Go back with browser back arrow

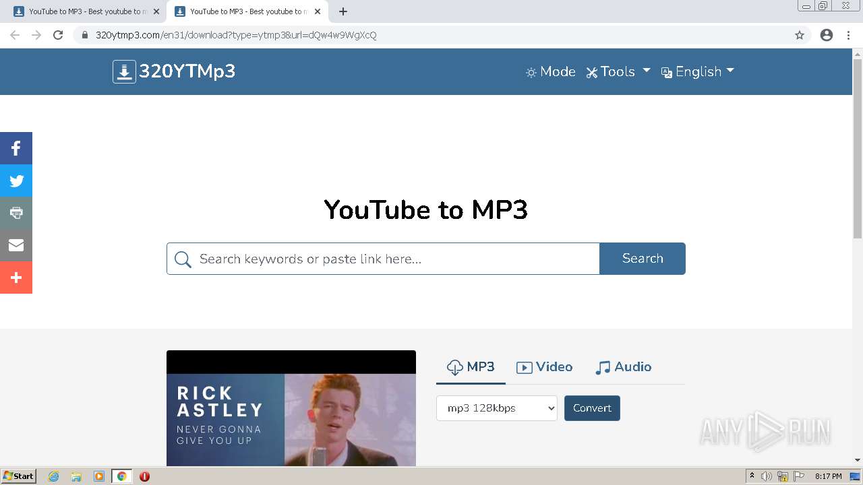pyautogui.click(x=15, y=35)
